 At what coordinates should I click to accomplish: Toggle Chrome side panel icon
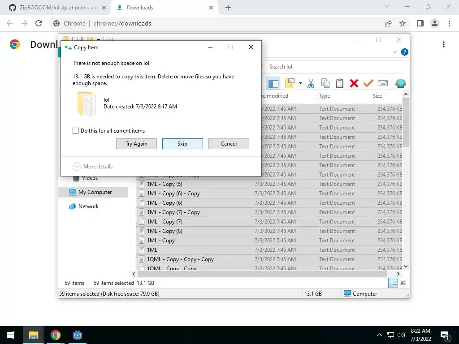(420, 23)
